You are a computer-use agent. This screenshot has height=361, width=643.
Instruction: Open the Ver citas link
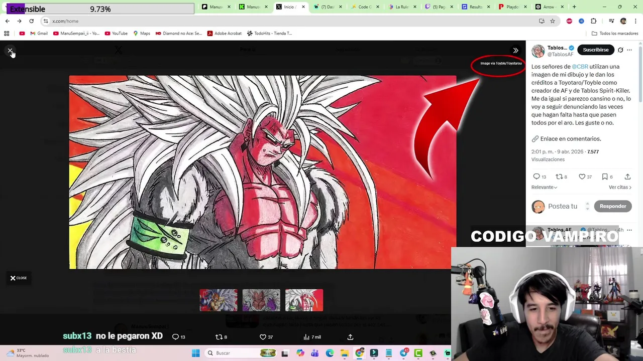620,187
